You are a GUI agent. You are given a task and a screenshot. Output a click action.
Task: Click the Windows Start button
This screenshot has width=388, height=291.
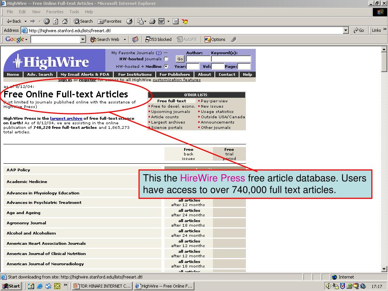tap(11, 286)
